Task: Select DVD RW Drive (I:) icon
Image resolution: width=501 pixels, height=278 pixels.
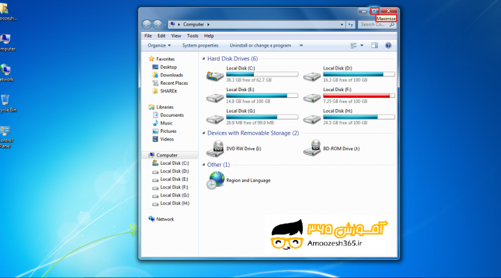Action: (215, 149)
